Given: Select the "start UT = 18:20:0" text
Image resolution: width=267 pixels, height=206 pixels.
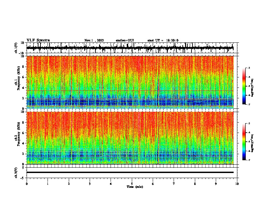Looking at the screenshot, I should click(x=163, y=40).
